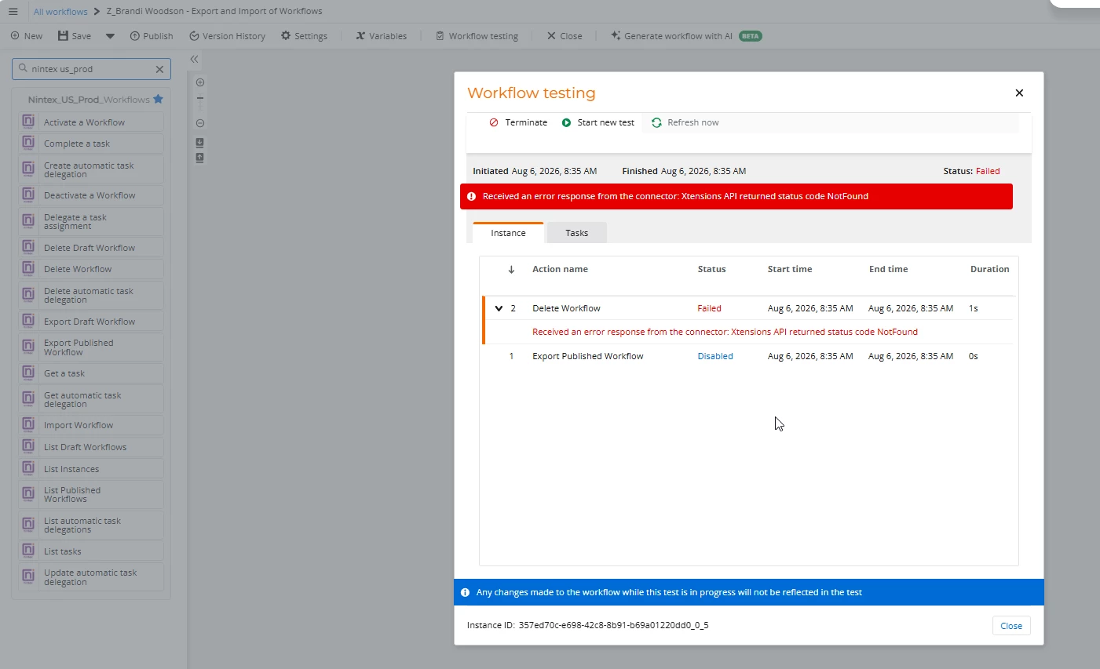Zoom out on the canvas

[x=200, y=123]
